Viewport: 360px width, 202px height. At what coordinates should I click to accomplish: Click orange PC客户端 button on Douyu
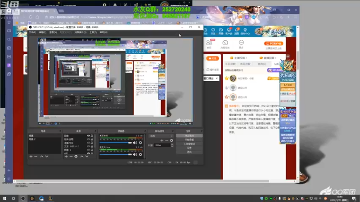pos(274,44)
